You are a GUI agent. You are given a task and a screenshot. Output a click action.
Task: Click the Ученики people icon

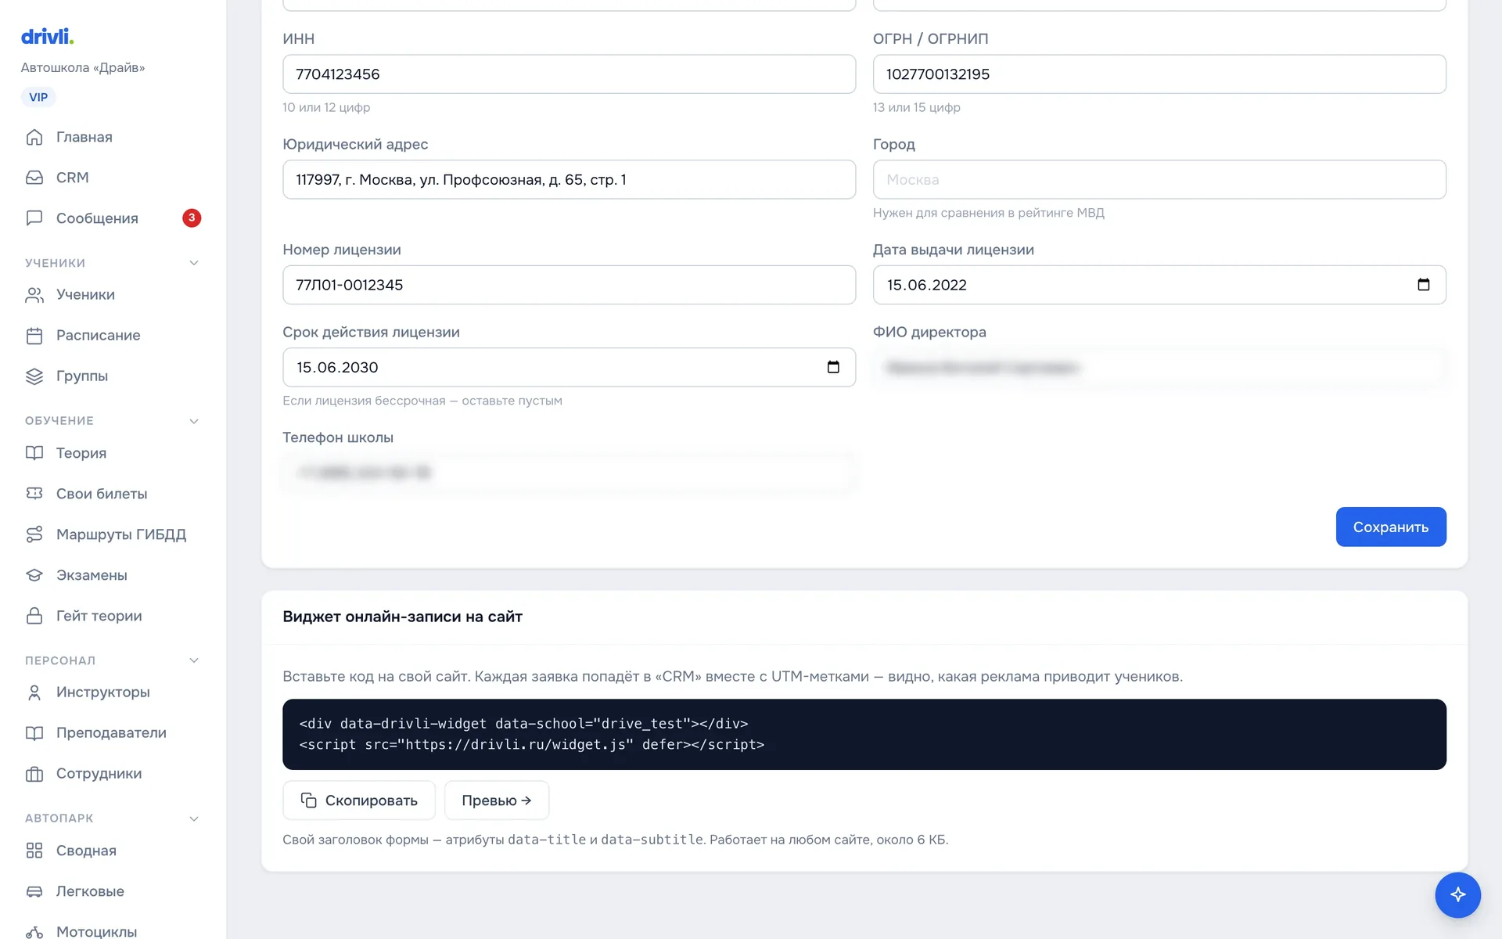[x=34, y=295]
